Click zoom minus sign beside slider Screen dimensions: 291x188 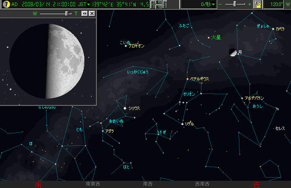point(221,4)
